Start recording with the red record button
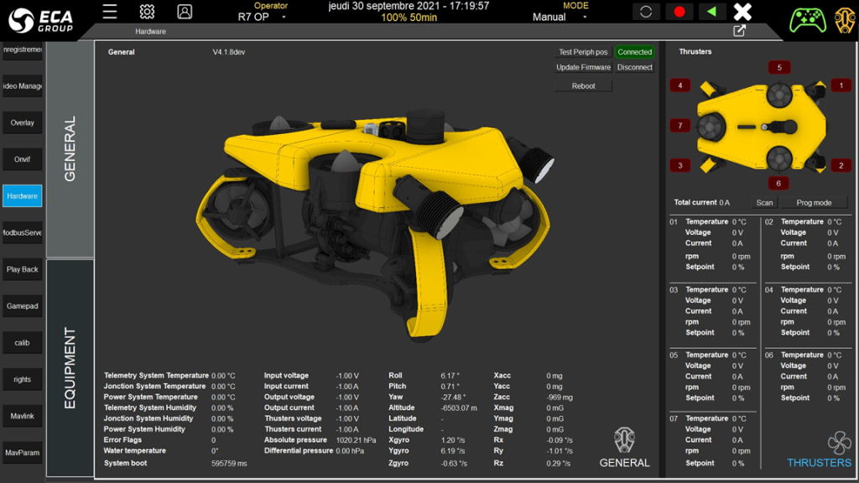 [679, 12]
